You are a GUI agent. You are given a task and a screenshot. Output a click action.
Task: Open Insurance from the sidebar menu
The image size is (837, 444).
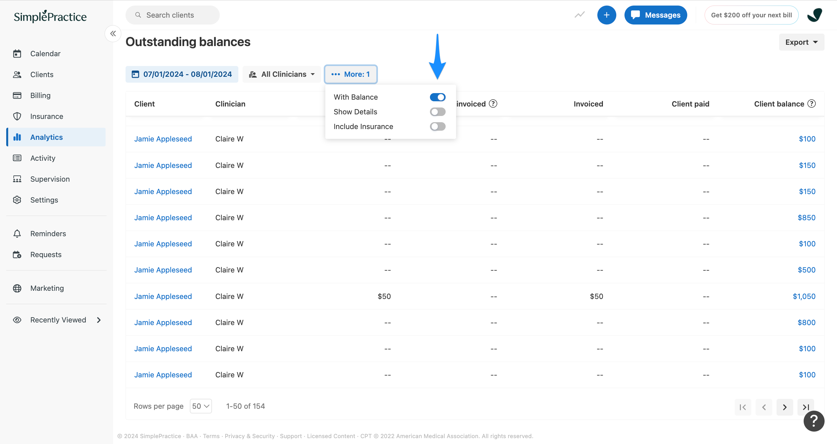[x=47, y=116]
